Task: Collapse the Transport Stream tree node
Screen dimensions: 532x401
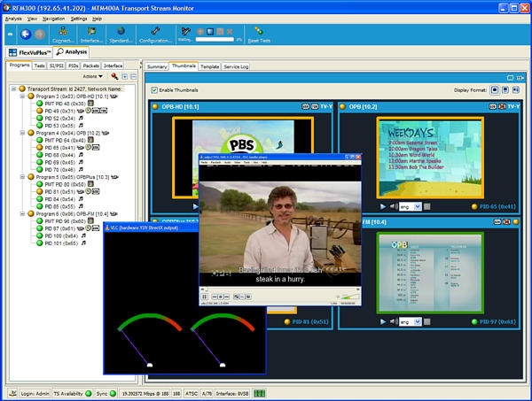Action: pos(13,89)
